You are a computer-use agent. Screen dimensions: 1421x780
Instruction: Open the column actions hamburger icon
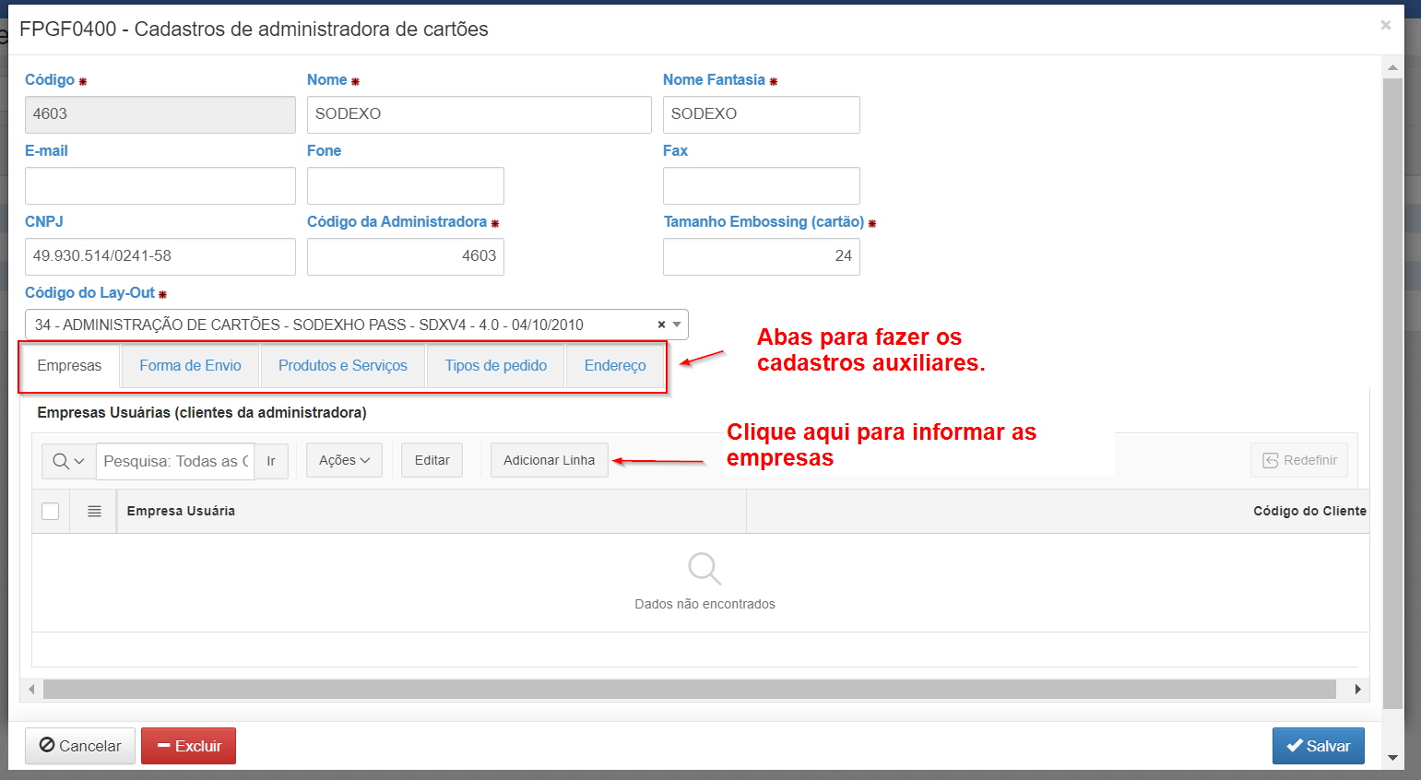click(x=94, y=511)
